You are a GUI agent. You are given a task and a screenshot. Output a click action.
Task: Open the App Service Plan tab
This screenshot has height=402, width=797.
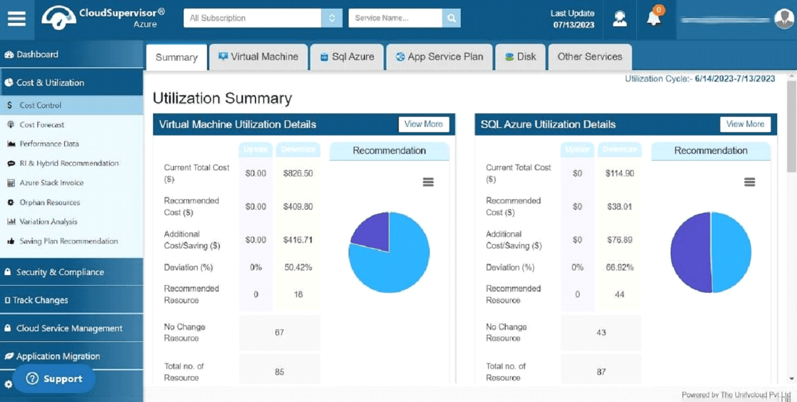[x=439, y=57]
